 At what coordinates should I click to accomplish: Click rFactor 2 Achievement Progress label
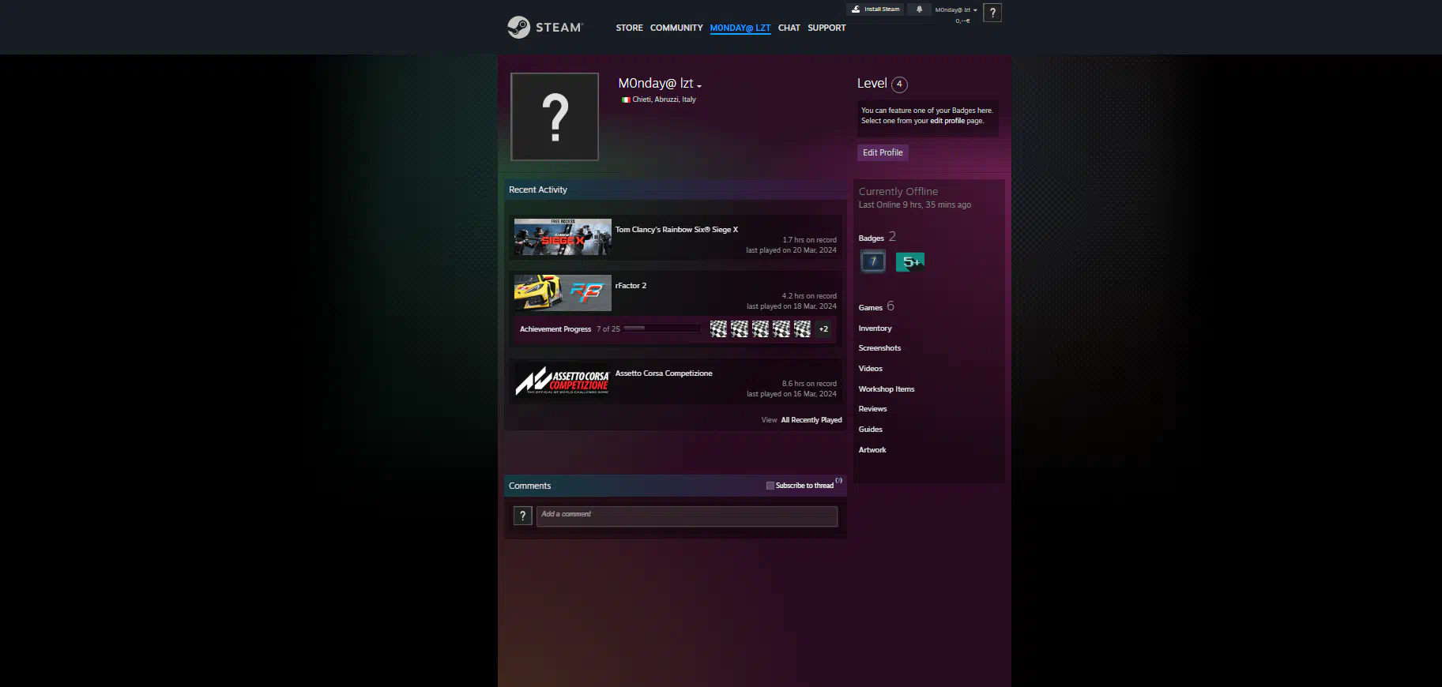(x=555, y=329)
